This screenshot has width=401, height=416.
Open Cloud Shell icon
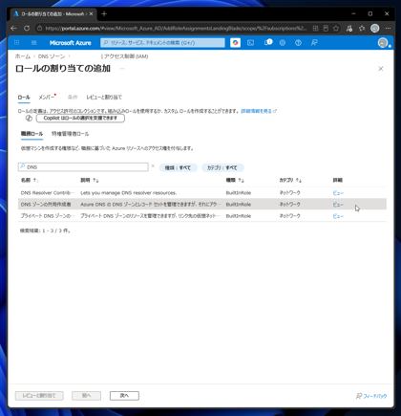[251, 43]
